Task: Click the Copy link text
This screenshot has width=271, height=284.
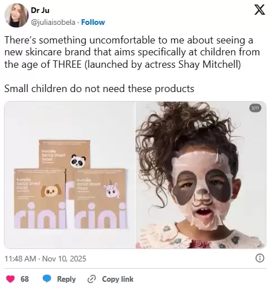Action: 117,279
